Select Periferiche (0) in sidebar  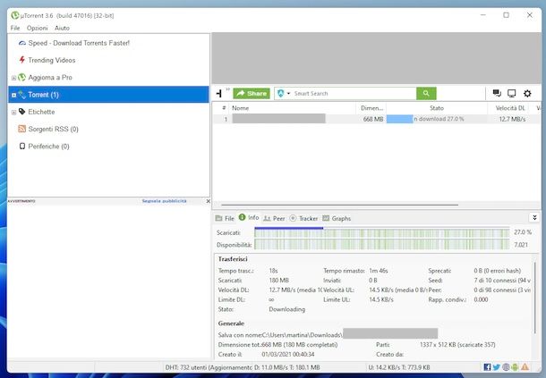(48, 147)
